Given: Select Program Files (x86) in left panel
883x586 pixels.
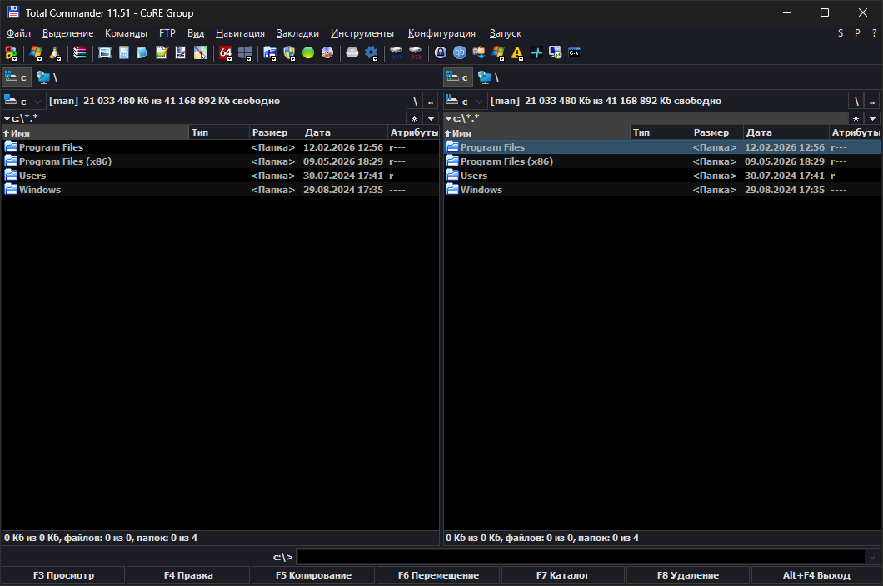Looking at the screenshot, I should pos(220,161).
